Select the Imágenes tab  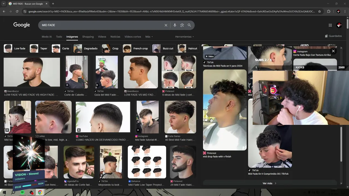click(x=72, y=37)
